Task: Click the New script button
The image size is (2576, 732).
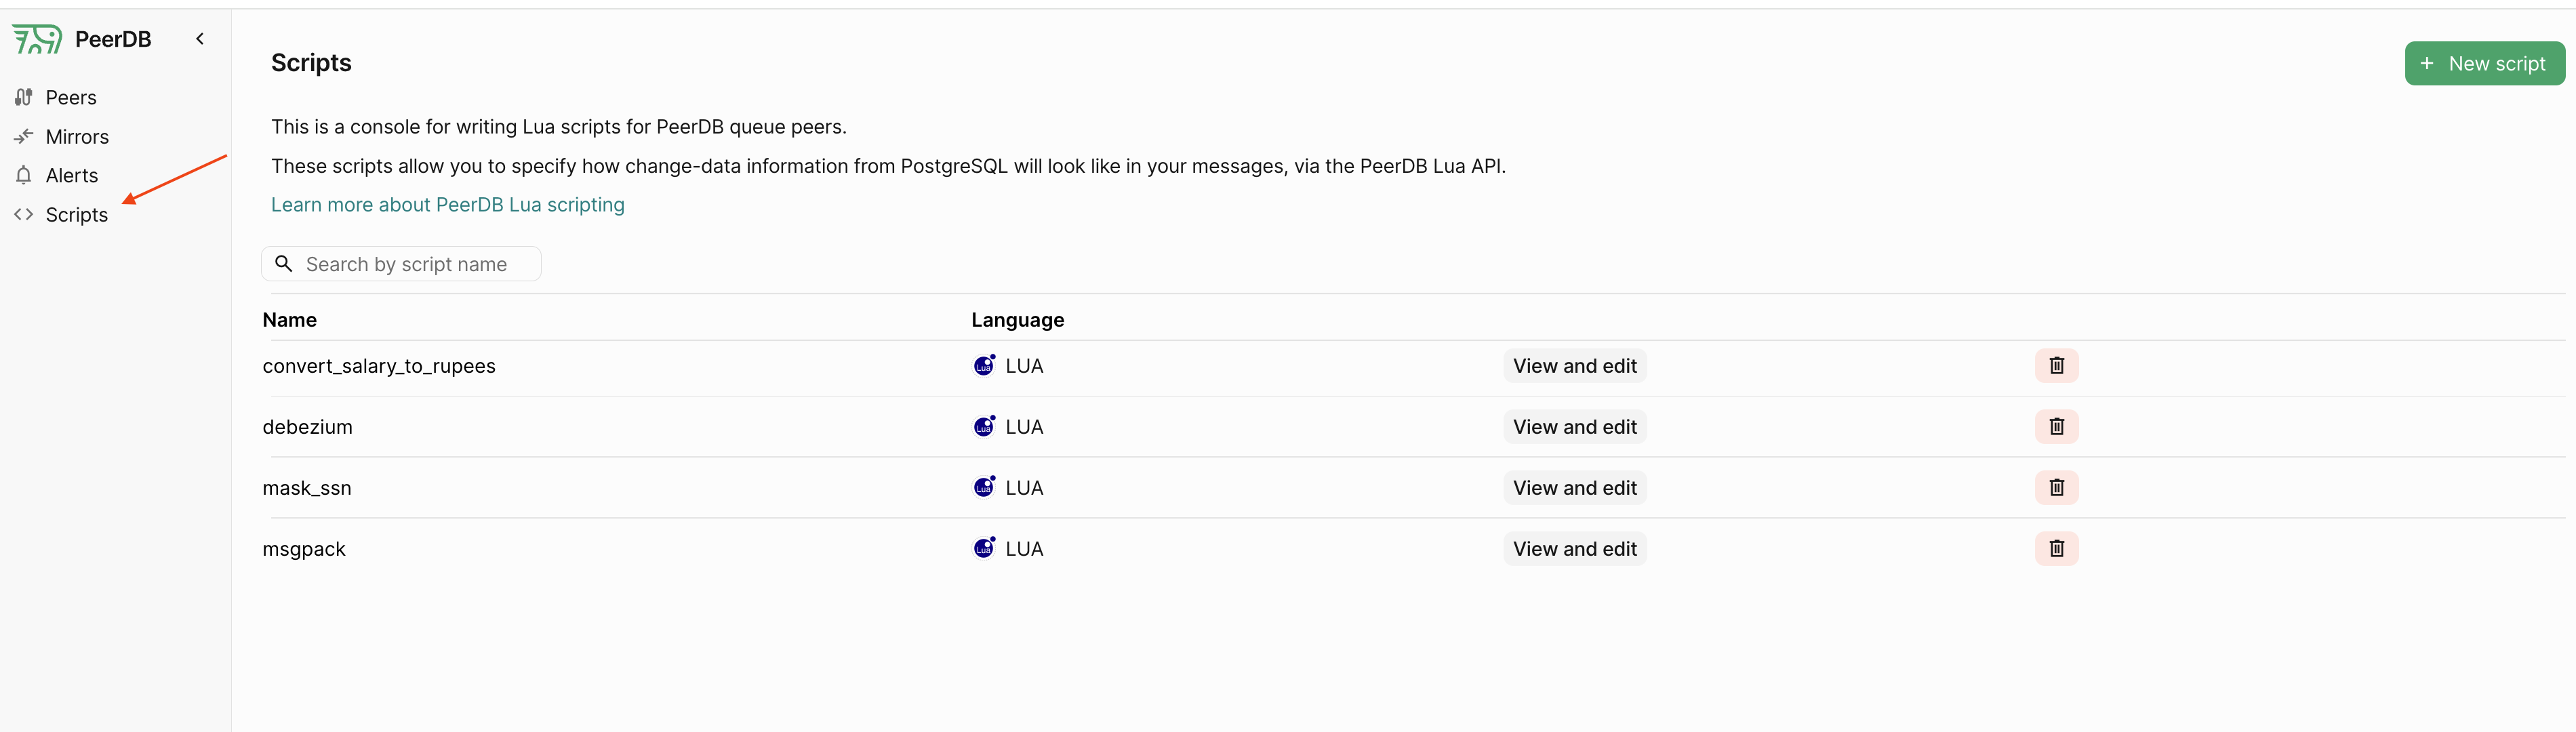Action: pos(2483,64)
